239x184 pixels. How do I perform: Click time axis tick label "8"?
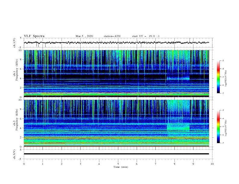pos(174,164)
